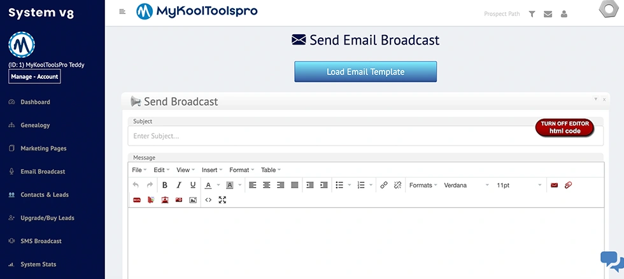Click the hamburger menu icon
Viewport: 624px width, 279px height.
pos(122,11)
